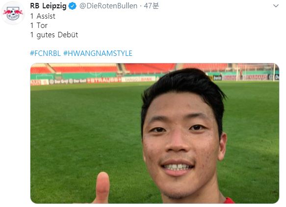Click the red jersey collar in photo
286x207 pixels.
coord(229,200)
